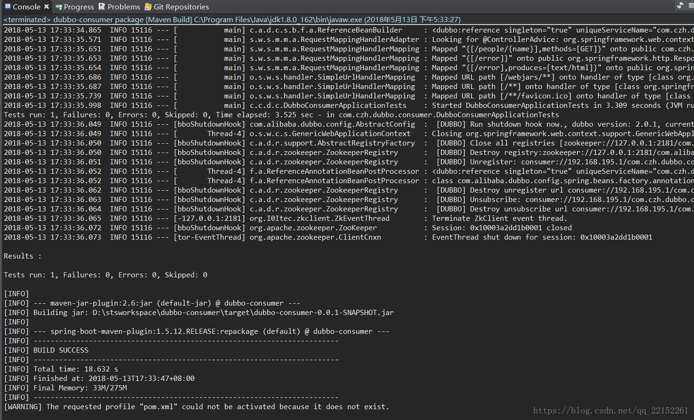Click the 'Results :' line
The image size is (694, 420).
pos(23,256)
